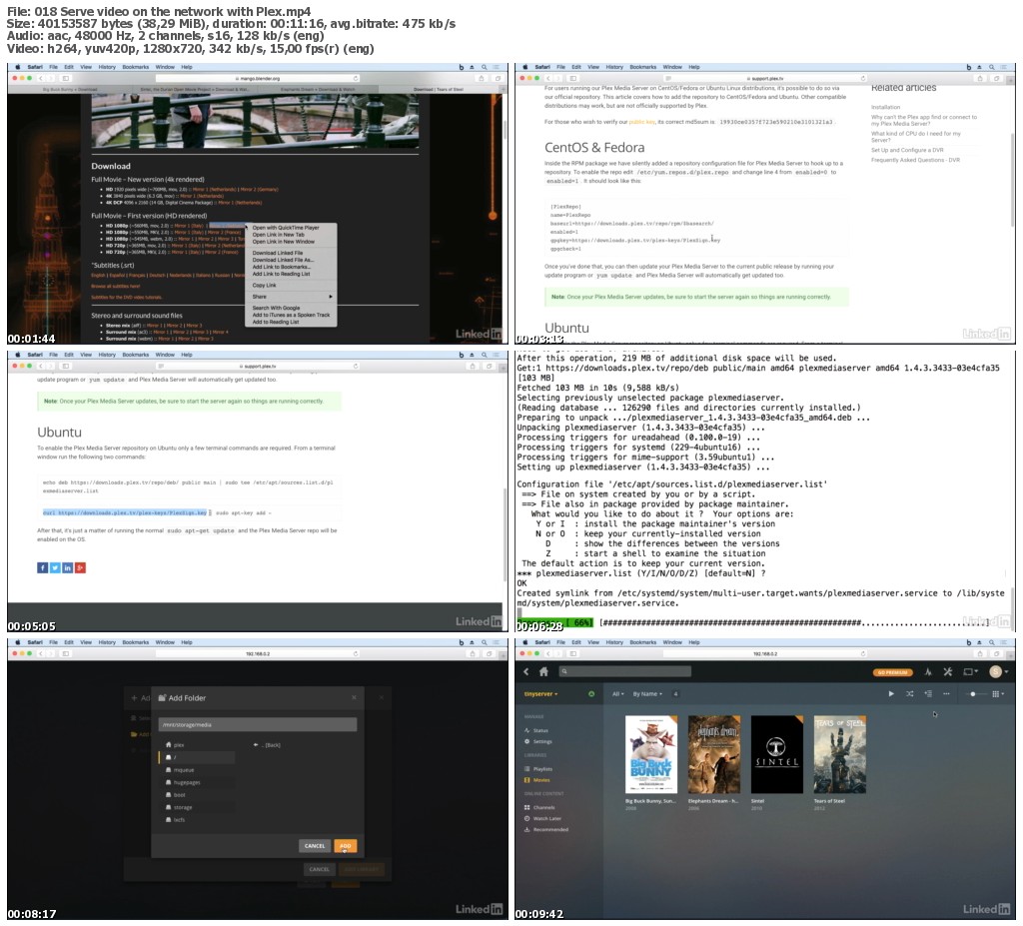Viewport: 1023px width, 926px height.
Task: Open History menu in mango.blender.org Safari window
Action: click(x=107, y=67)
